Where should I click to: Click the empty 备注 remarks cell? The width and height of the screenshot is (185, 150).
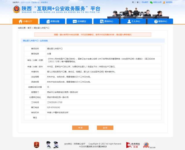103,118
